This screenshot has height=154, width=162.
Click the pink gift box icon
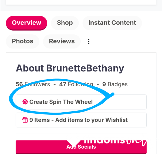click(25, 120)
